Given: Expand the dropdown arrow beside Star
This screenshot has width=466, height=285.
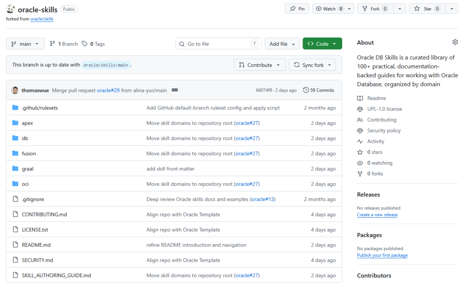Looking at the screenshot, I should tap(452, 9).
